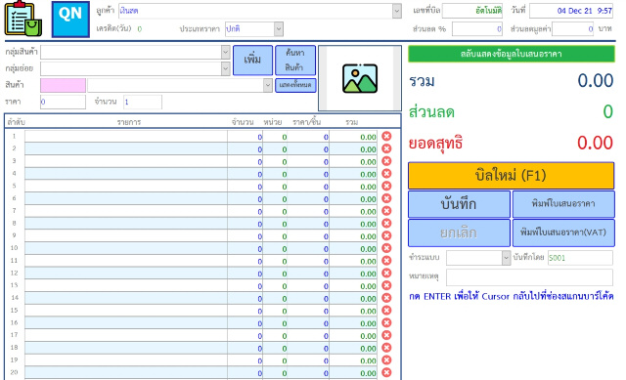Click the วันที่ date field
The image size is (626, 380).
tap(571, 11)
